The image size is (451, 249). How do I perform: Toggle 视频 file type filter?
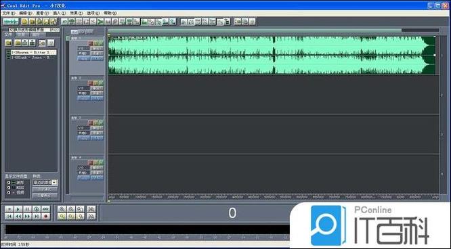[8, 192]
